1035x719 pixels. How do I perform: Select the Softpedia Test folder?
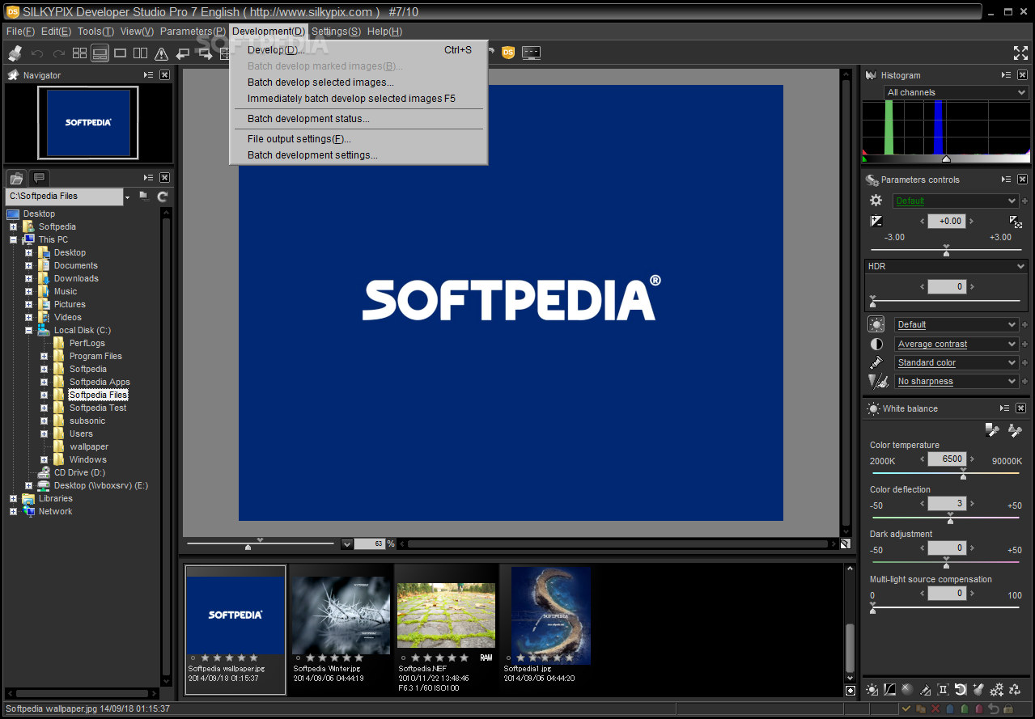[x=98, y=408]
